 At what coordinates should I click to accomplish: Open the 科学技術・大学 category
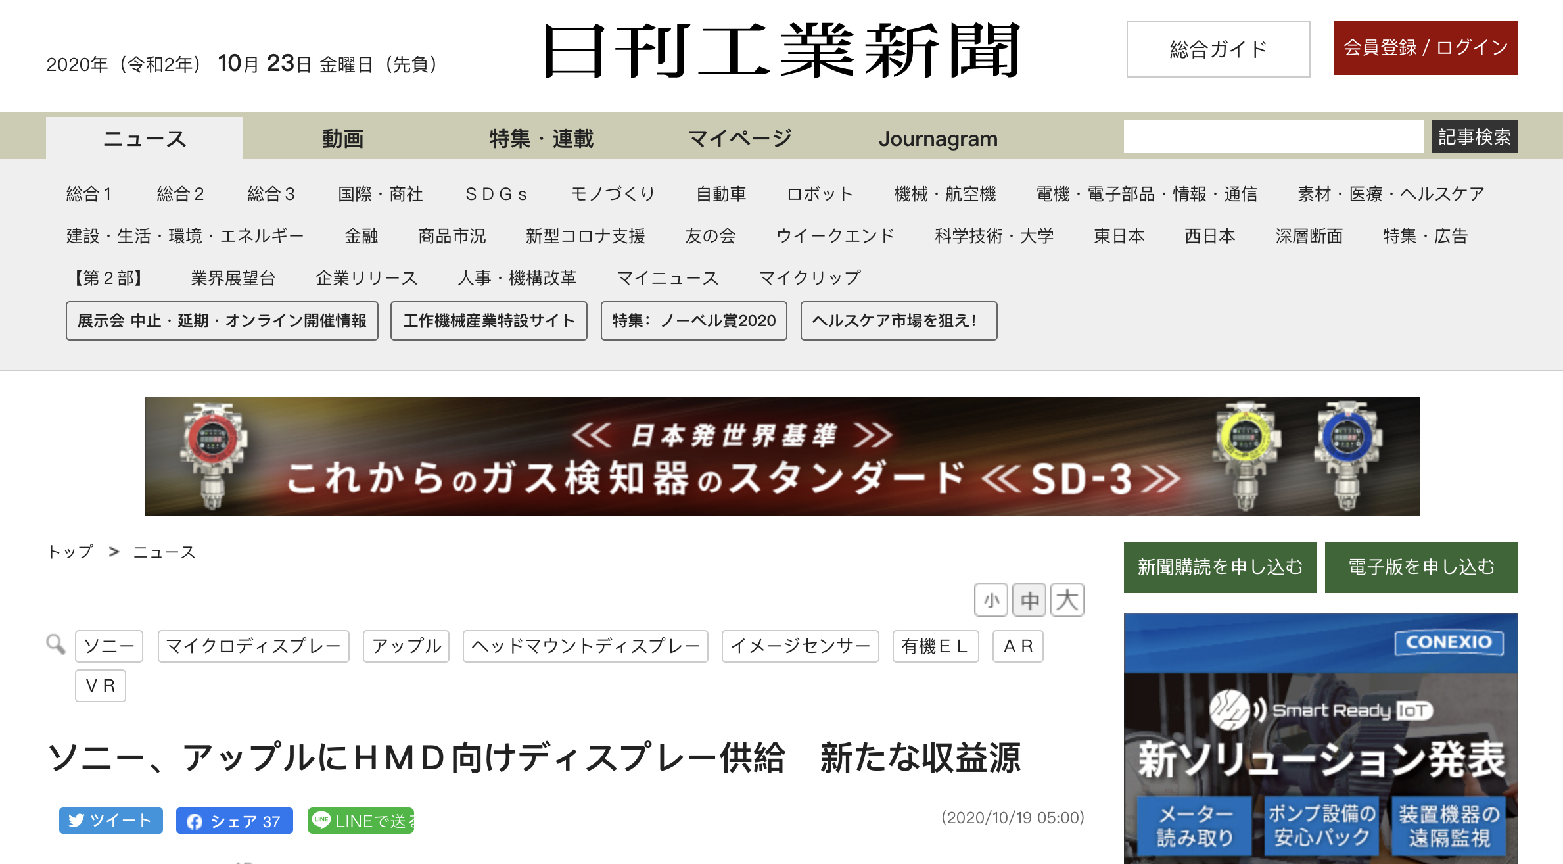pyautogui.click(x=994, y=236)
